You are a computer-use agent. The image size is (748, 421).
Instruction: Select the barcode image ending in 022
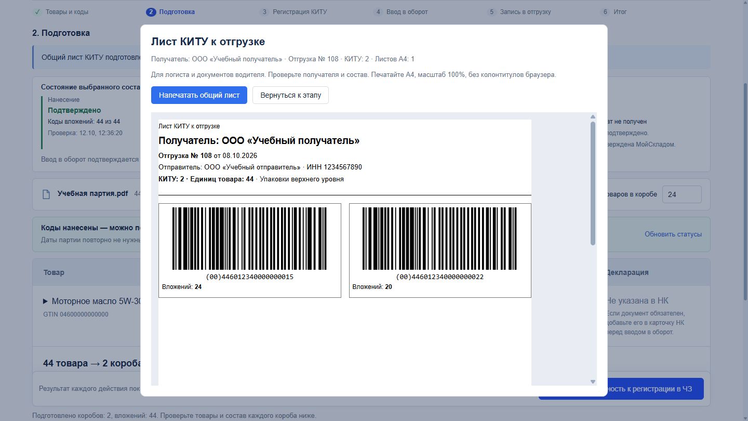point(439,239)
